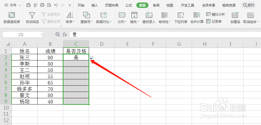Switch to the 页面布局 tab
Screen dimensions: 261x125
111,5
